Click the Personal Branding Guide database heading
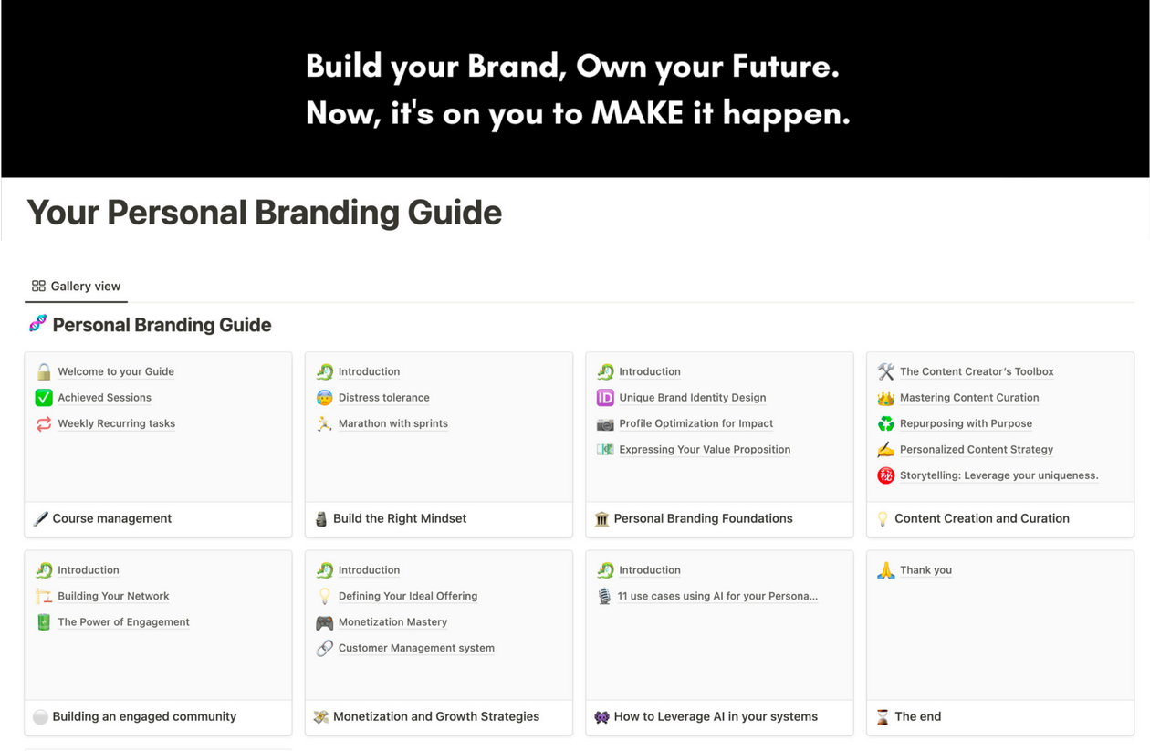 click(162, 325)
